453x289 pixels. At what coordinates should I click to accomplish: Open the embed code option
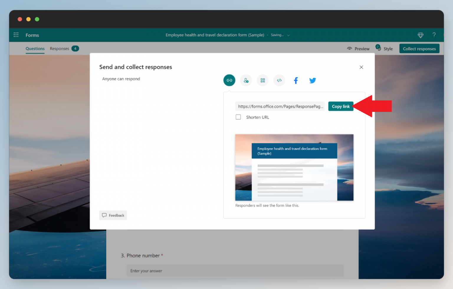(279, 80)
